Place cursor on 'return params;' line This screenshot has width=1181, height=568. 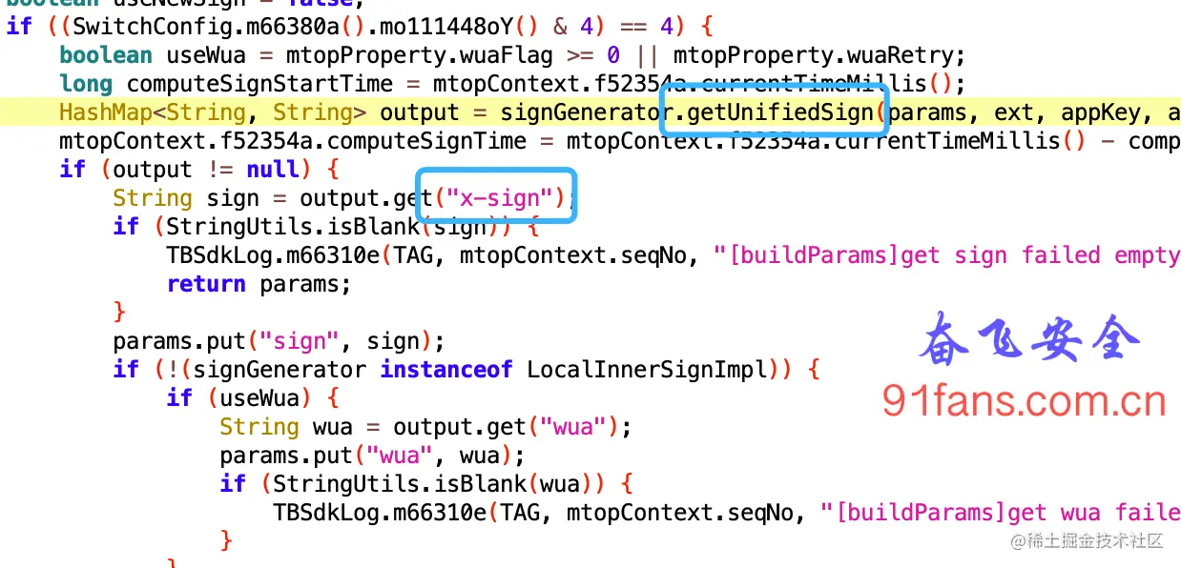click(x=259, y=283)
